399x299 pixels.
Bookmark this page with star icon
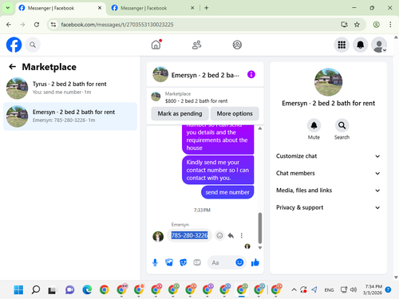[x=357, y=25]
